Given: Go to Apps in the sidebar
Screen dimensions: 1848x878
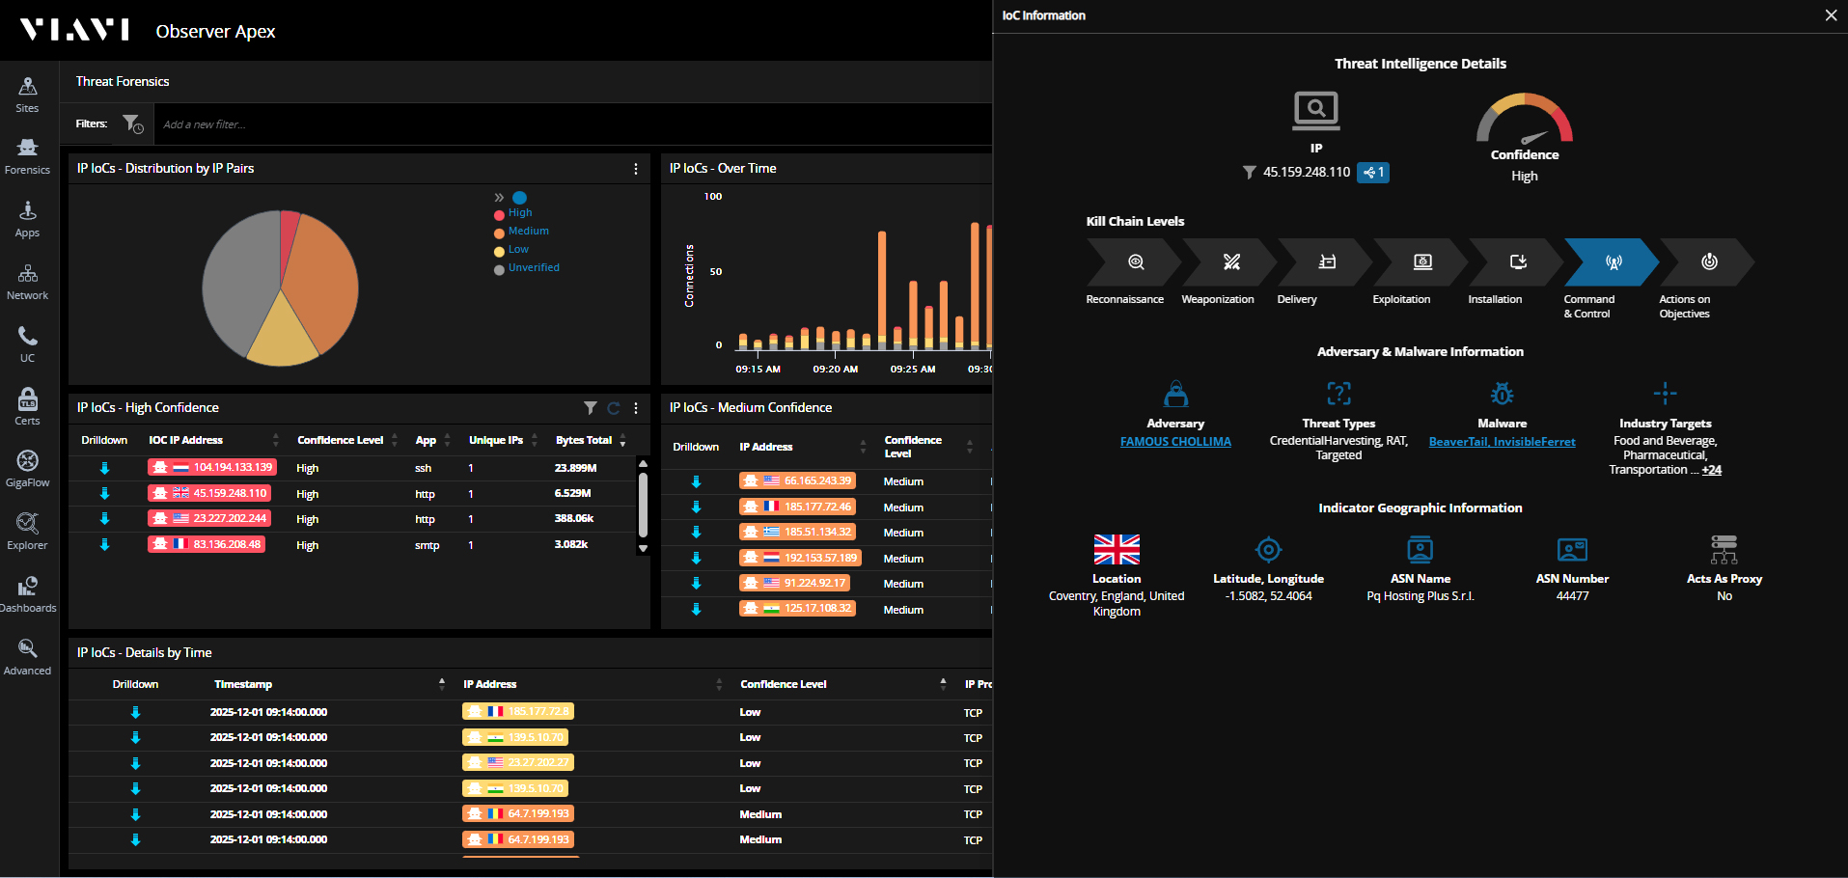Looking at the screenshot, I should [27, 219].
